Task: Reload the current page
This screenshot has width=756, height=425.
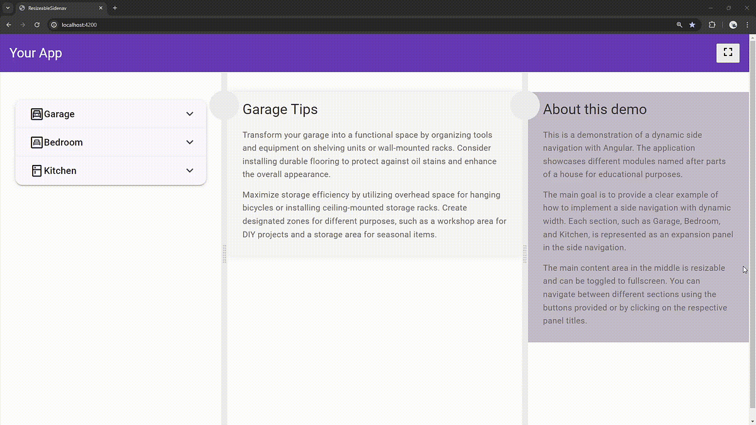Action: pyautogui.click(x=37, y=25)
